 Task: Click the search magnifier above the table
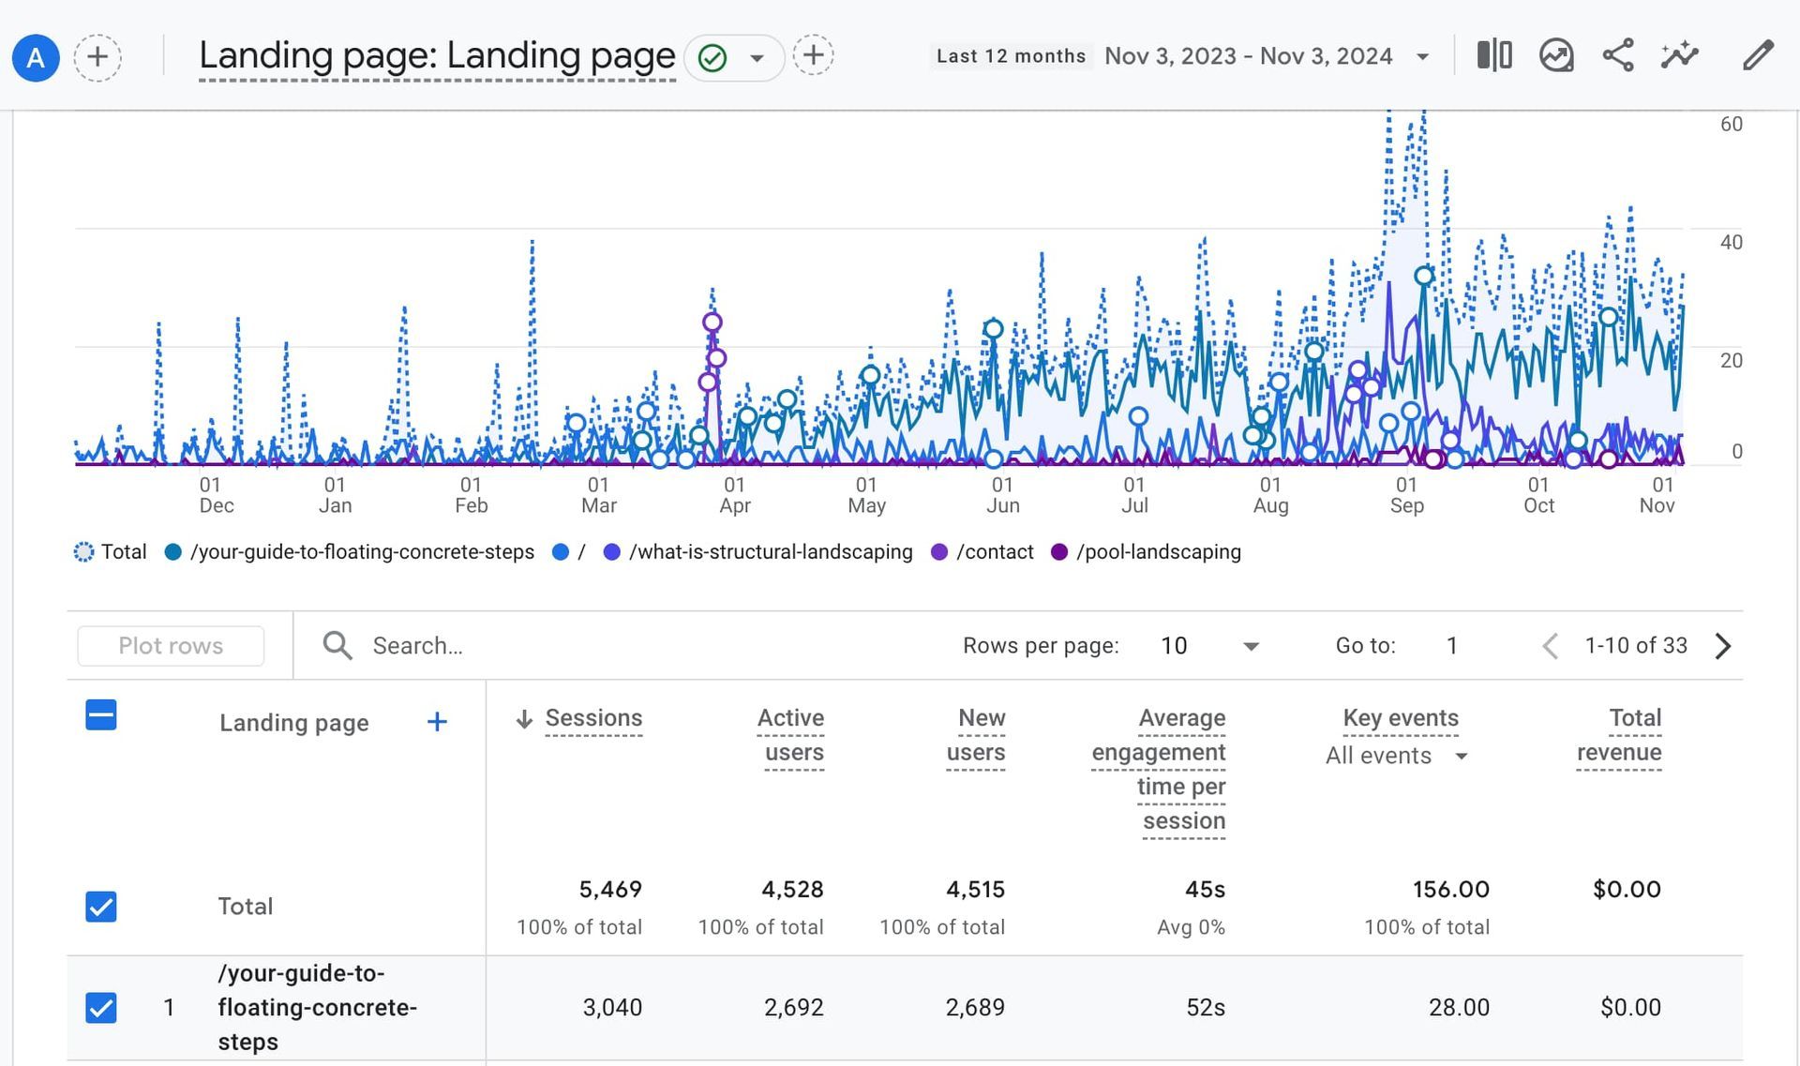coord(337,645)
